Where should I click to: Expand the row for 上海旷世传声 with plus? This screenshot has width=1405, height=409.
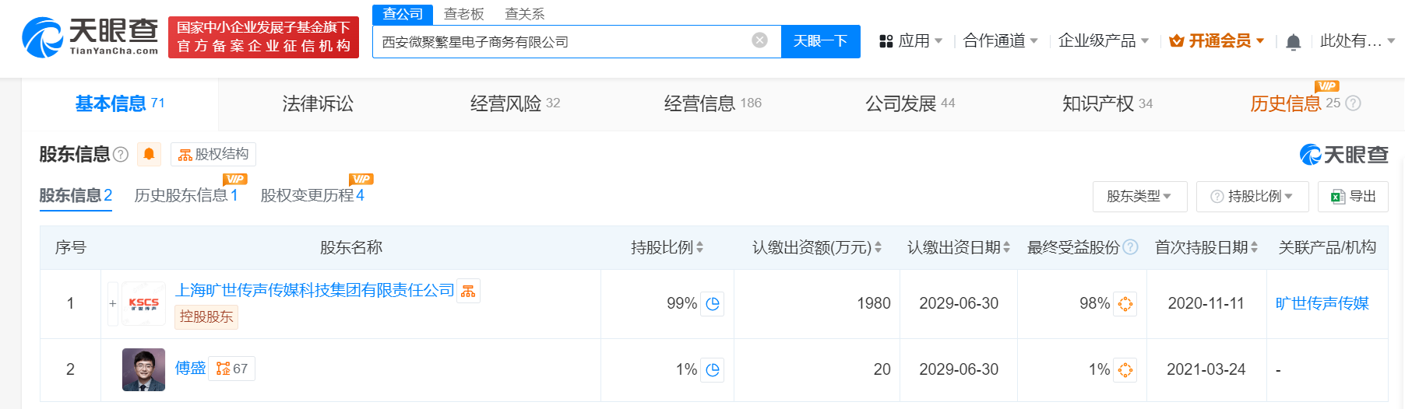tap(113, 303)
